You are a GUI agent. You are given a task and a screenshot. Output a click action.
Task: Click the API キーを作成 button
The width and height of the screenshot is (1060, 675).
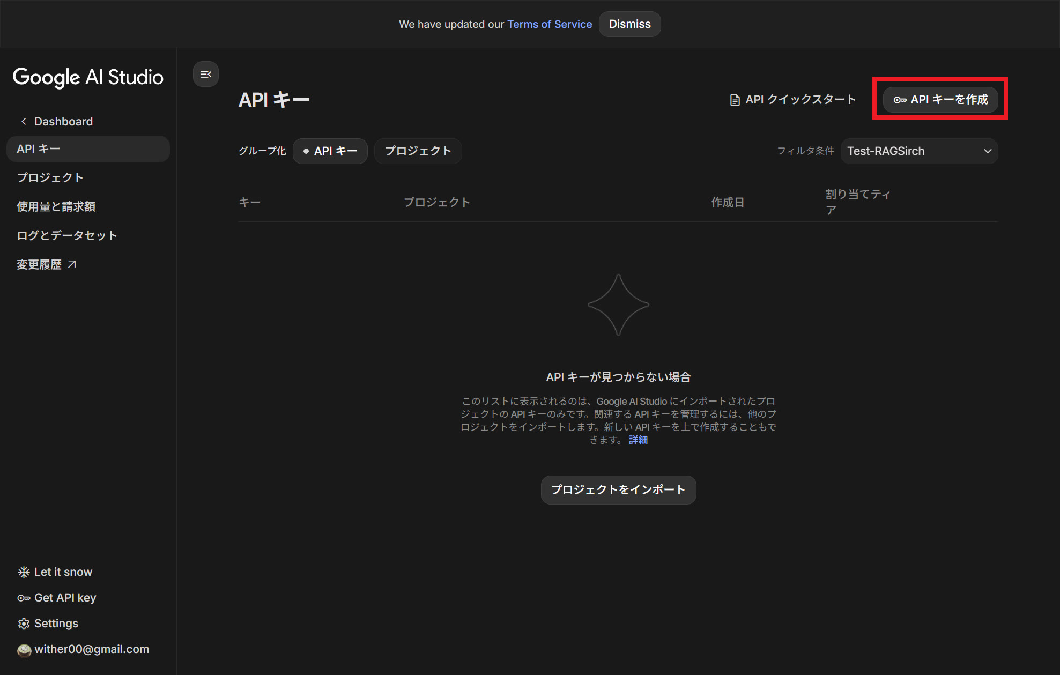point(940,100)
